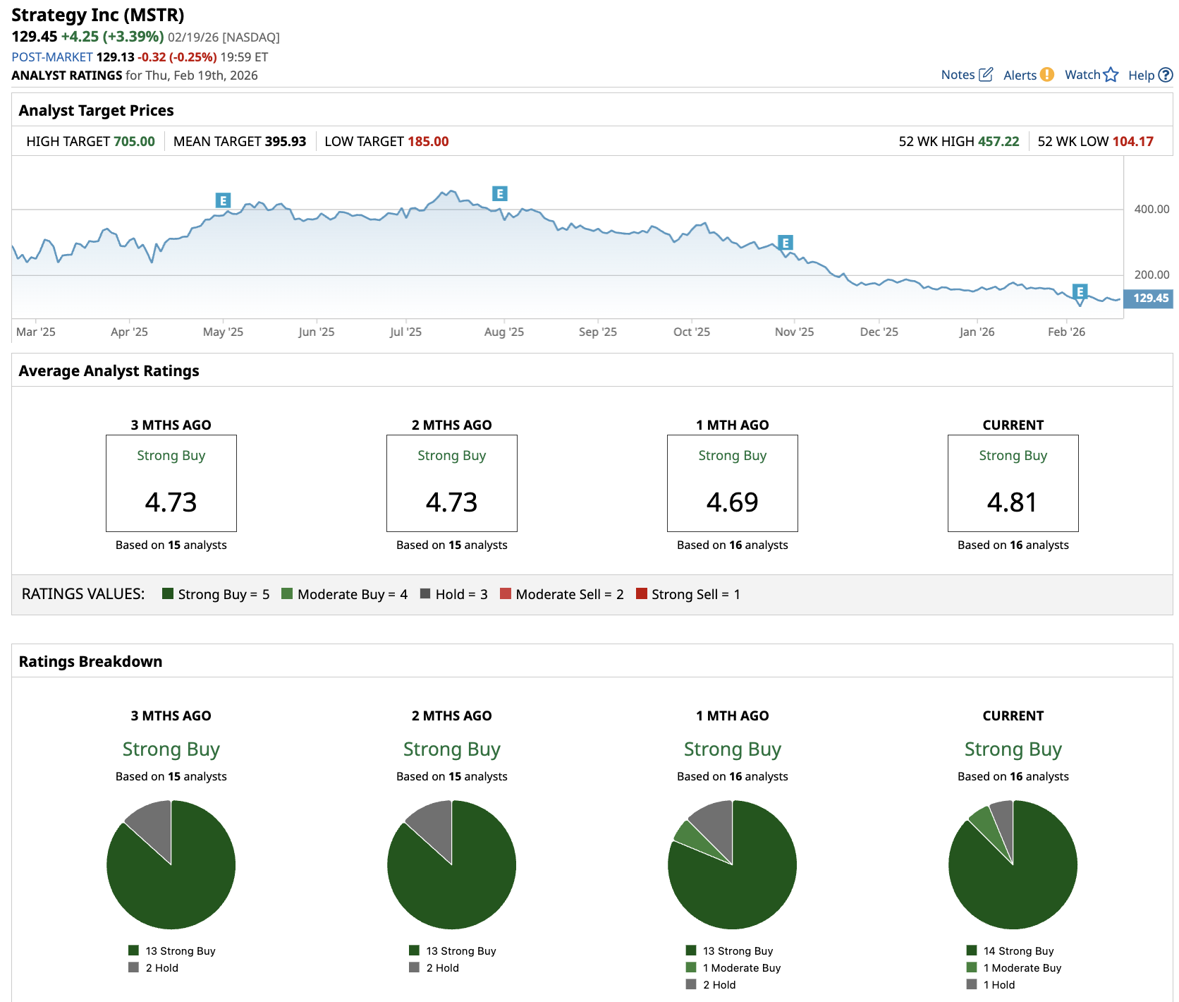The image size is (1179, 1002).
Task: Click the high target value 705.00
Action: [x=134, y=142]
